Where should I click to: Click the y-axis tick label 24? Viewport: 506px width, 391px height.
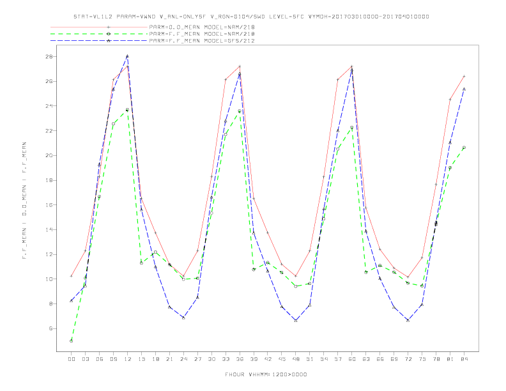click(x=49, y=106)
